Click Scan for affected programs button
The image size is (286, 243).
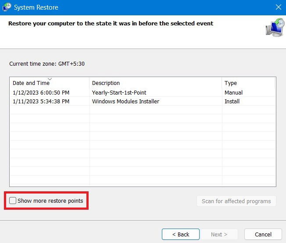click(236, 201)
